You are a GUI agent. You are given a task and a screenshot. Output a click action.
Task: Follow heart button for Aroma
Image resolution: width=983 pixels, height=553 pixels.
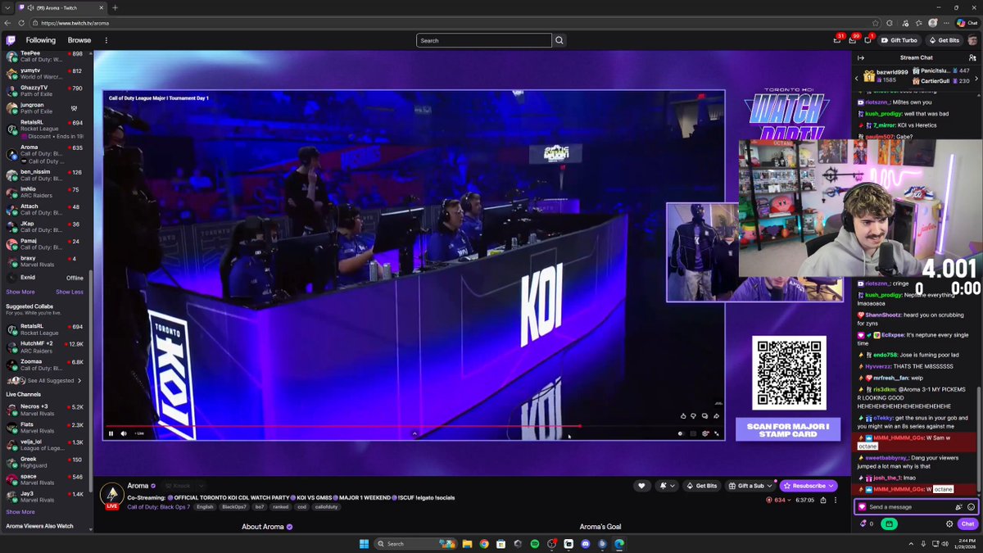[x=642, y=486]
